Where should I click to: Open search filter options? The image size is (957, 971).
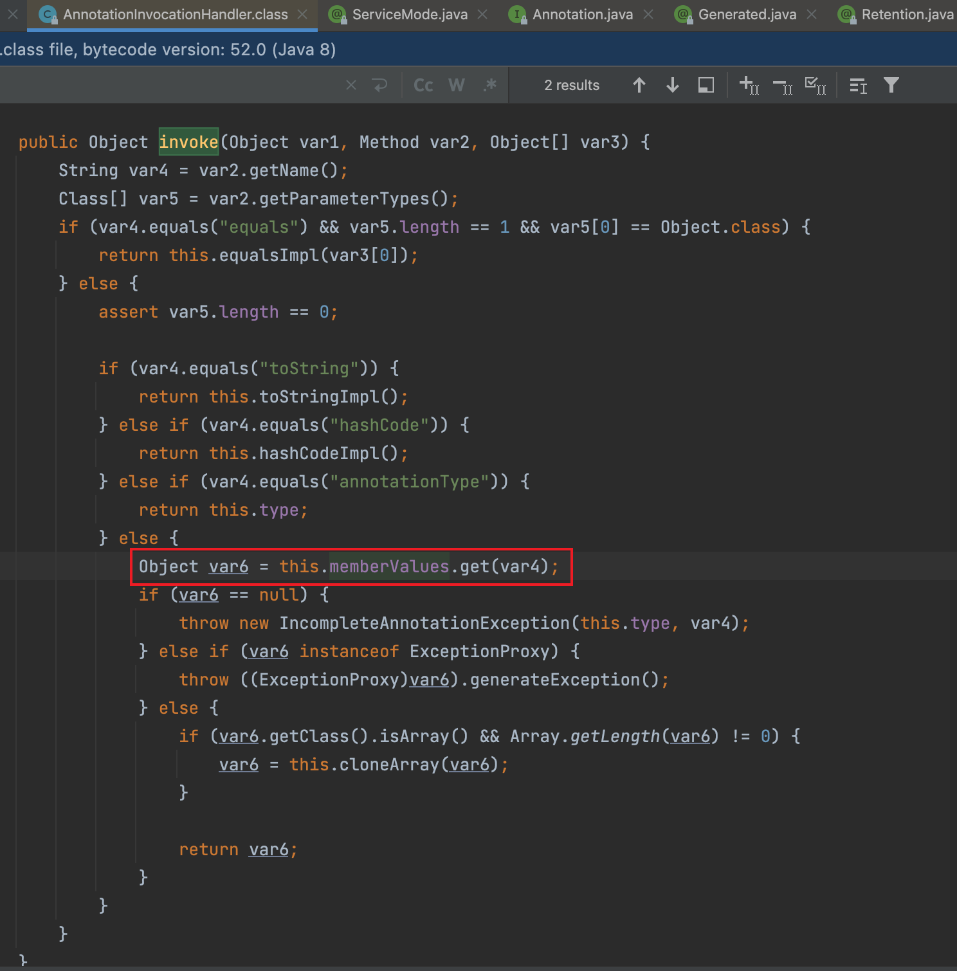click(891, 85)
